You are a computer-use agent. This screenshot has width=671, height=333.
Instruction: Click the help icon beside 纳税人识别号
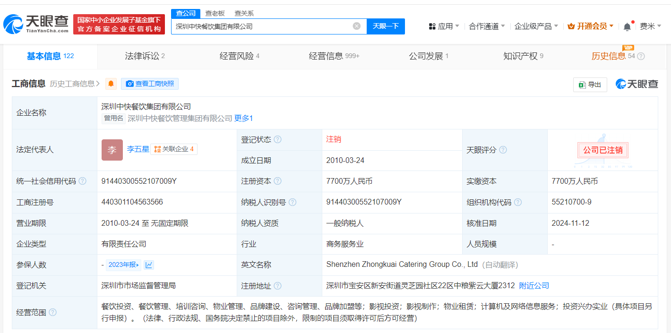pyautogui.click(x=293, y=202)
